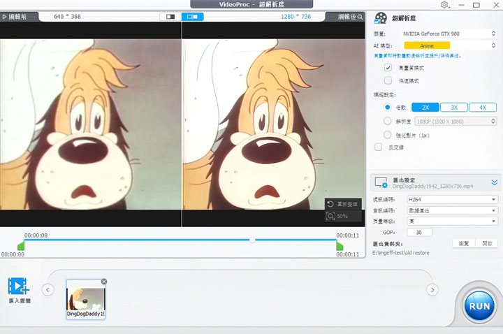Click the 00:00:08 timestamp above timeline
The height and width of the screenshot is (334, 503).
click(x=36, y=235)
